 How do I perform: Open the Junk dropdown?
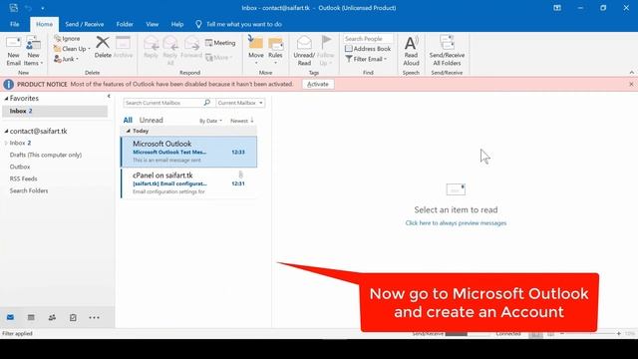tap(66, 59)
